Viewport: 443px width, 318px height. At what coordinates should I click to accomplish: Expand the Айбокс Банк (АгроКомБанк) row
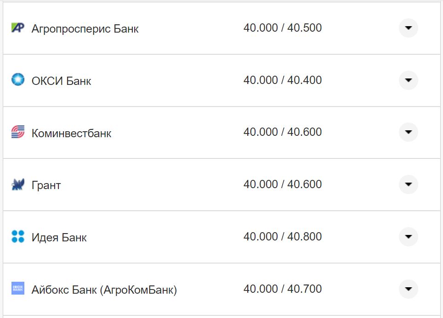(x=408, y=289)
